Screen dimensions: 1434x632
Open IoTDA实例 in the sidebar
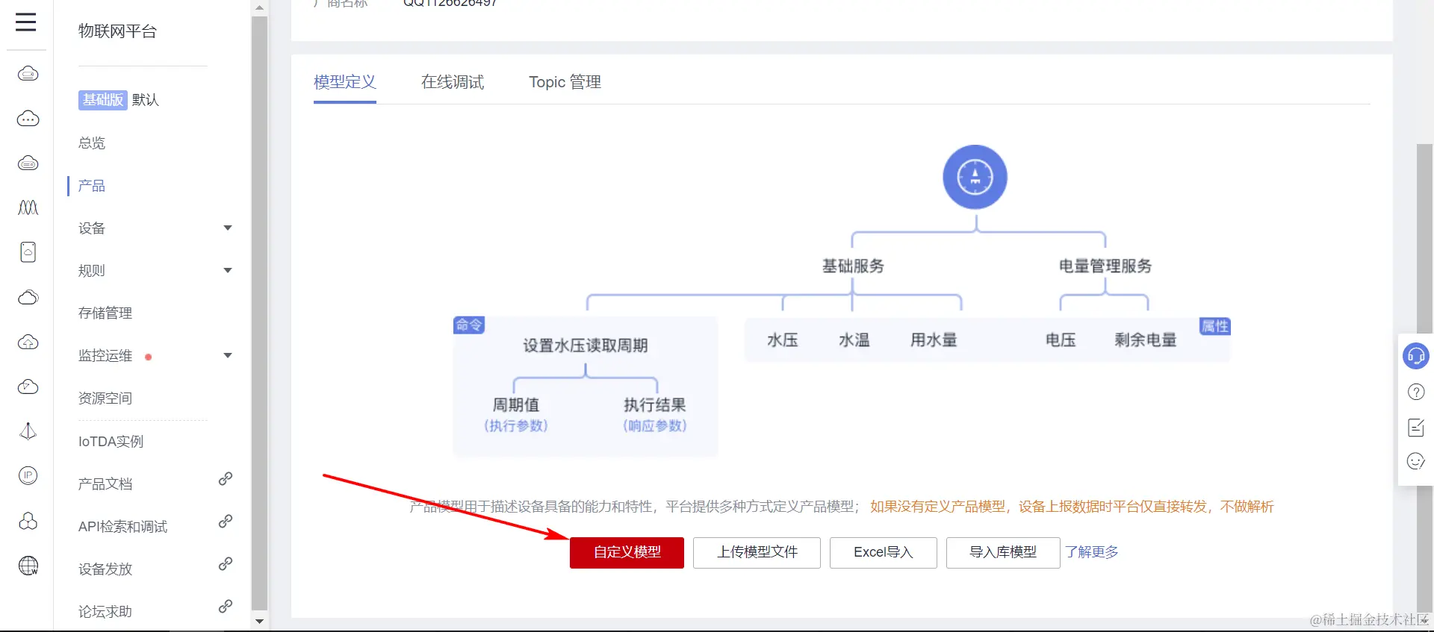pos(111,441)
